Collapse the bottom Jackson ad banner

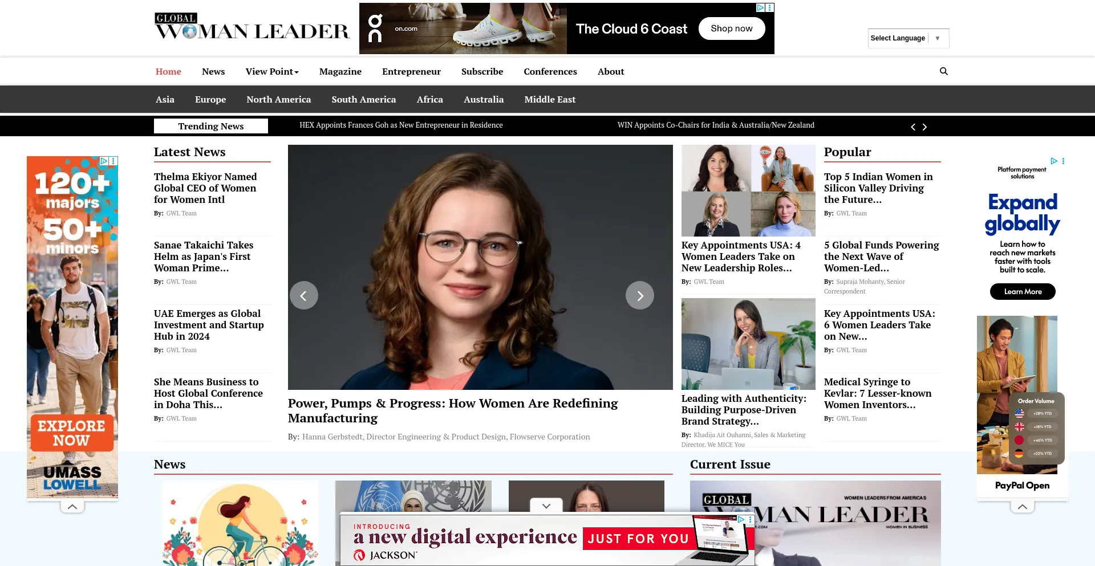tap(546, 506)
